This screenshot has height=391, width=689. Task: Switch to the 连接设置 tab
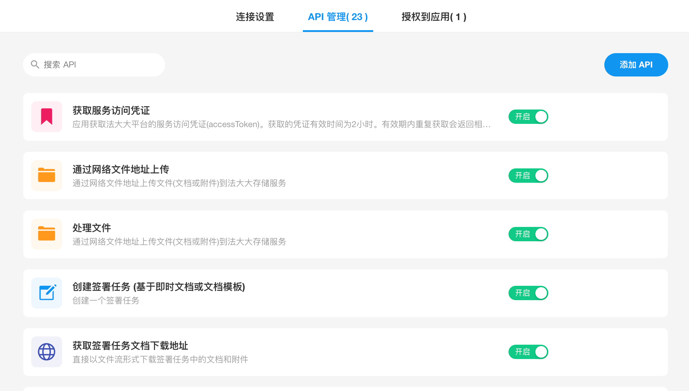(x=255, y=17)
